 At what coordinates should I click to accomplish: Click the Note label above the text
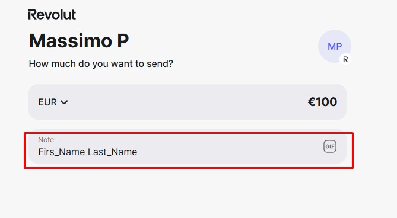(46, 140)
